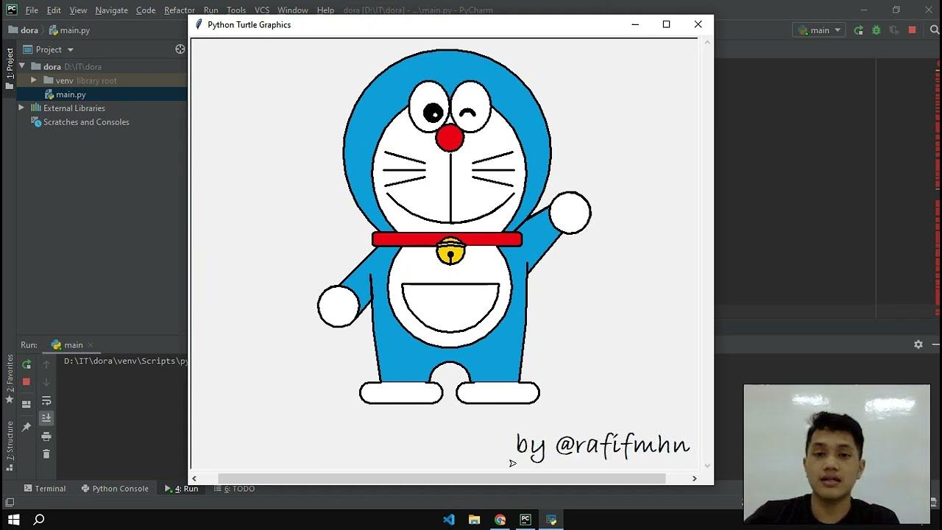The image size is (942, 530).
Task: Click the Windows Start button
Action: pos(14,520)
